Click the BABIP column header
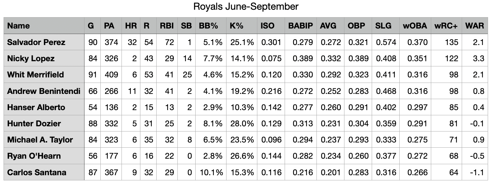This screenshot has width=490, height=182. point(300,26)
